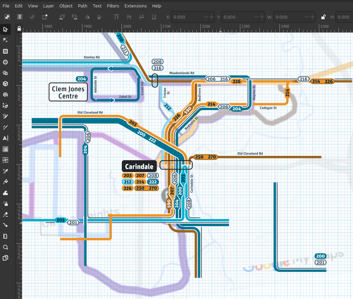The image size is (353, 299).
Task: Select the Zoom magnifier tool
Action: click(x=5, y=247)
